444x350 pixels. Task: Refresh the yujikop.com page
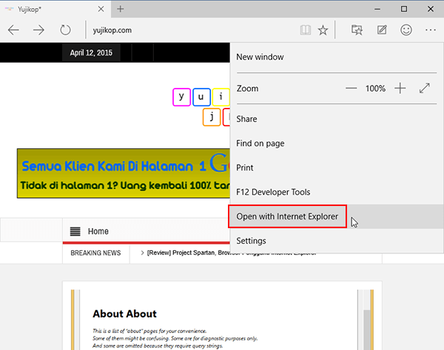[x=65, y=30]
